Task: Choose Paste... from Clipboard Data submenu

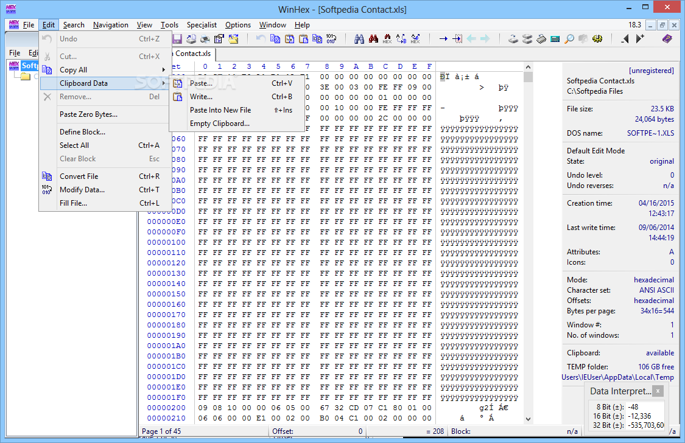Action: [x=236, y=83]
